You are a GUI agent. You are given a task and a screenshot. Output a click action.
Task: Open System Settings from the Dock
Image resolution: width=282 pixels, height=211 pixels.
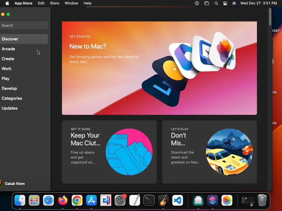(x=120, y=200)
